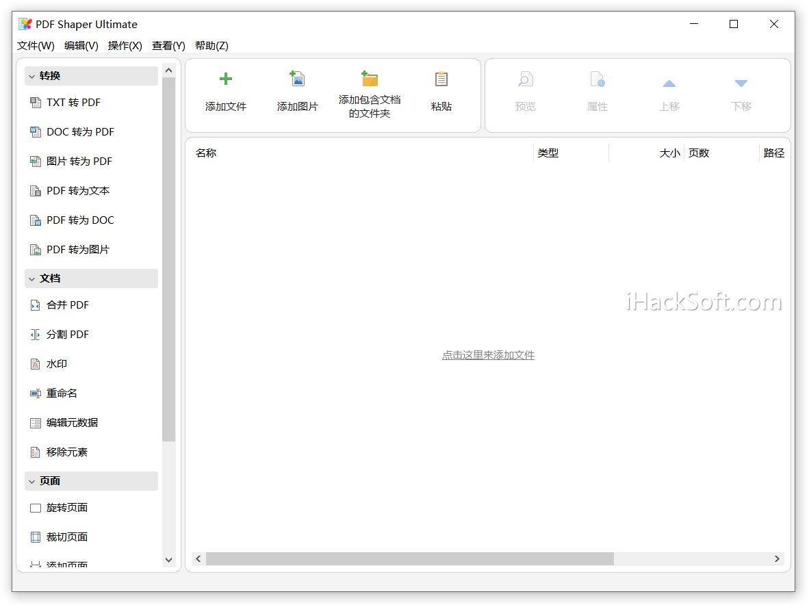
Task: Sort by the 页数 column header
Action: pos(722,153)
